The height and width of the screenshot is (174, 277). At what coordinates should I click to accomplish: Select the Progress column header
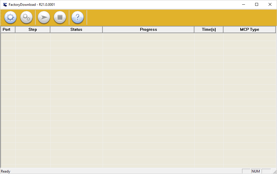tap(148, 29)
